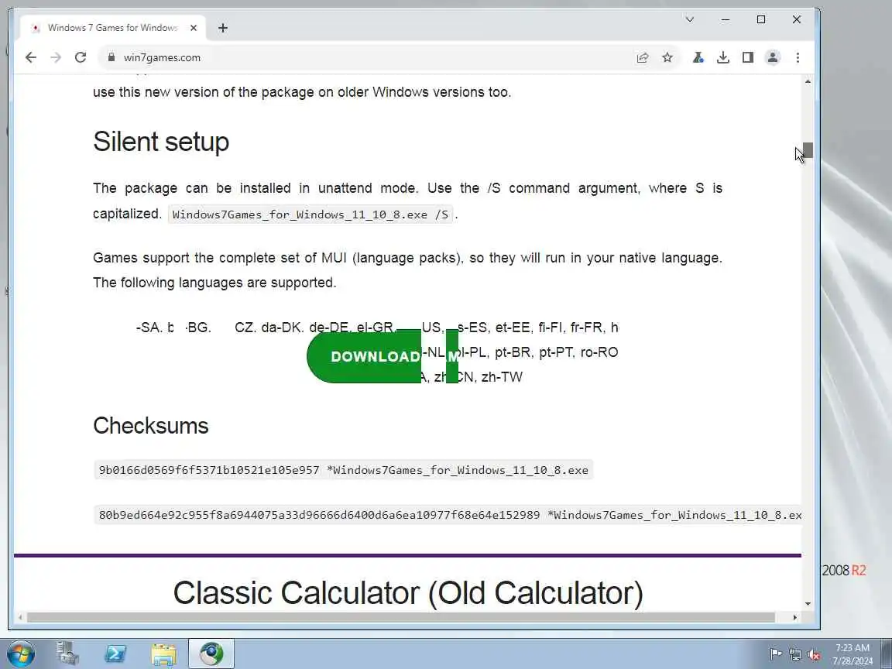Screen dimensions: 892x669
Task: Reload the win7games.com page
Action: coord(81,57)
